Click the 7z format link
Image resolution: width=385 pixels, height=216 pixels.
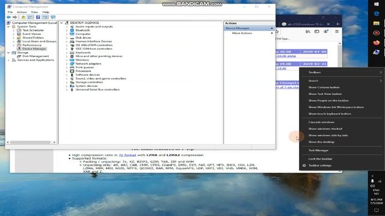click(x=128, y=155)
